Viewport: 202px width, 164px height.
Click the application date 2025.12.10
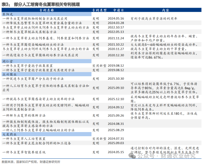(116, 99)
